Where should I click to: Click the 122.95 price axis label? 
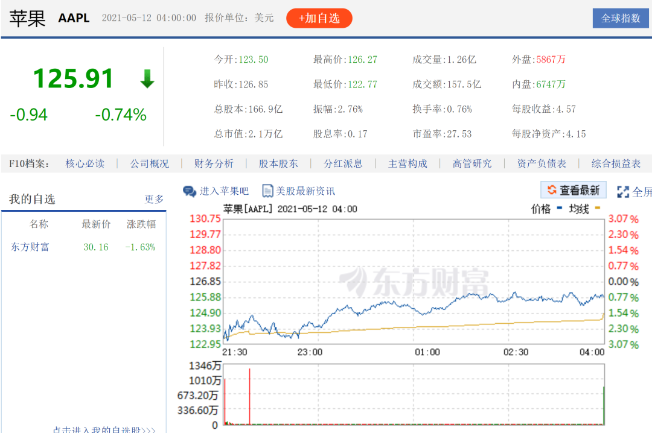tap(205, 344)
